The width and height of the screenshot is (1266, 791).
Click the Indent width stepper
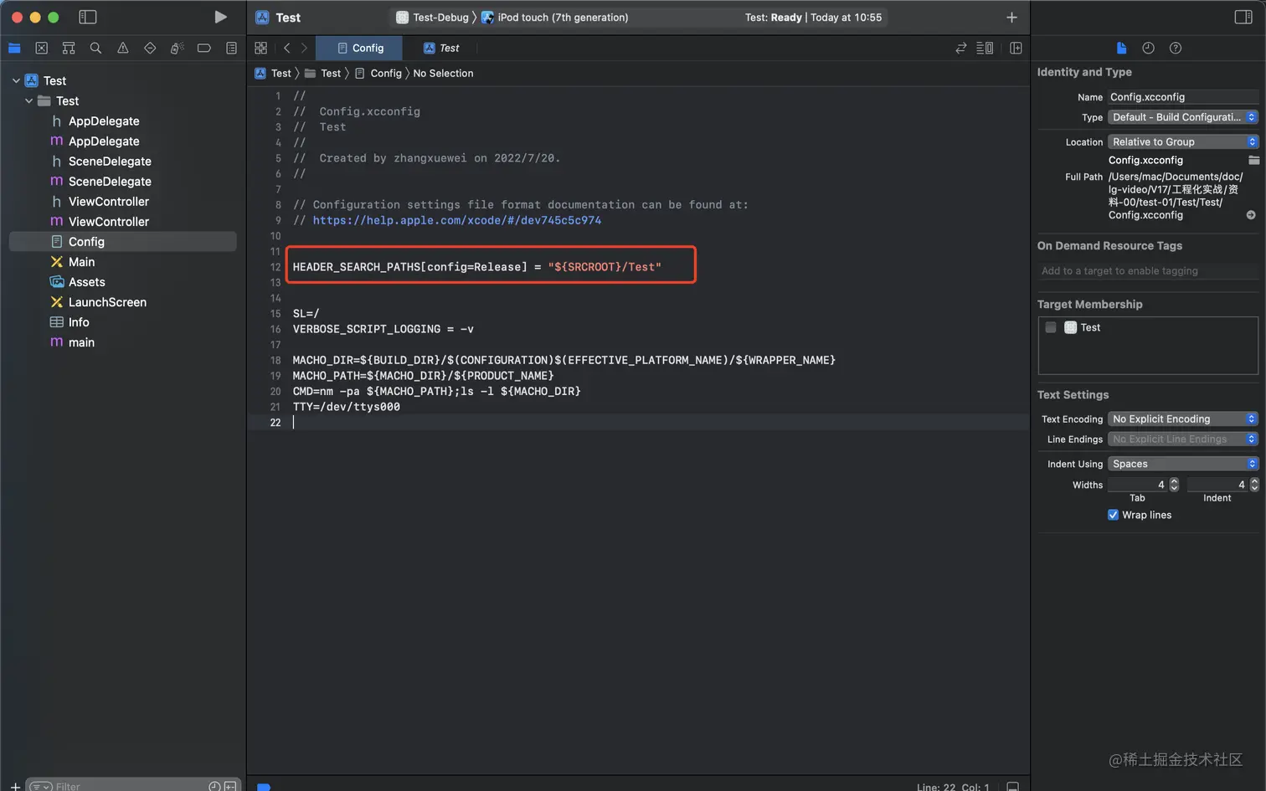pyautogui.click(x=1254, y=485)
